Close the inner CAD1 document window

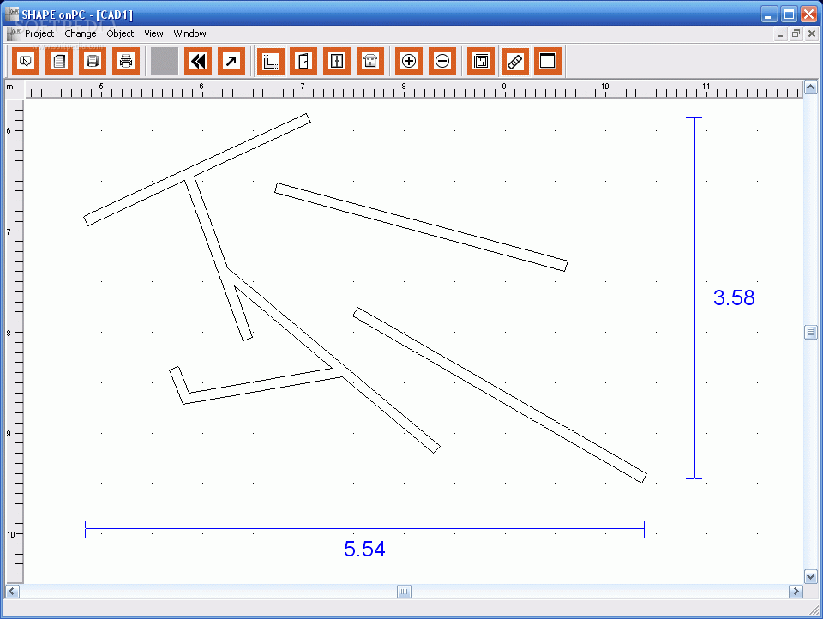[x=812, y=33]
